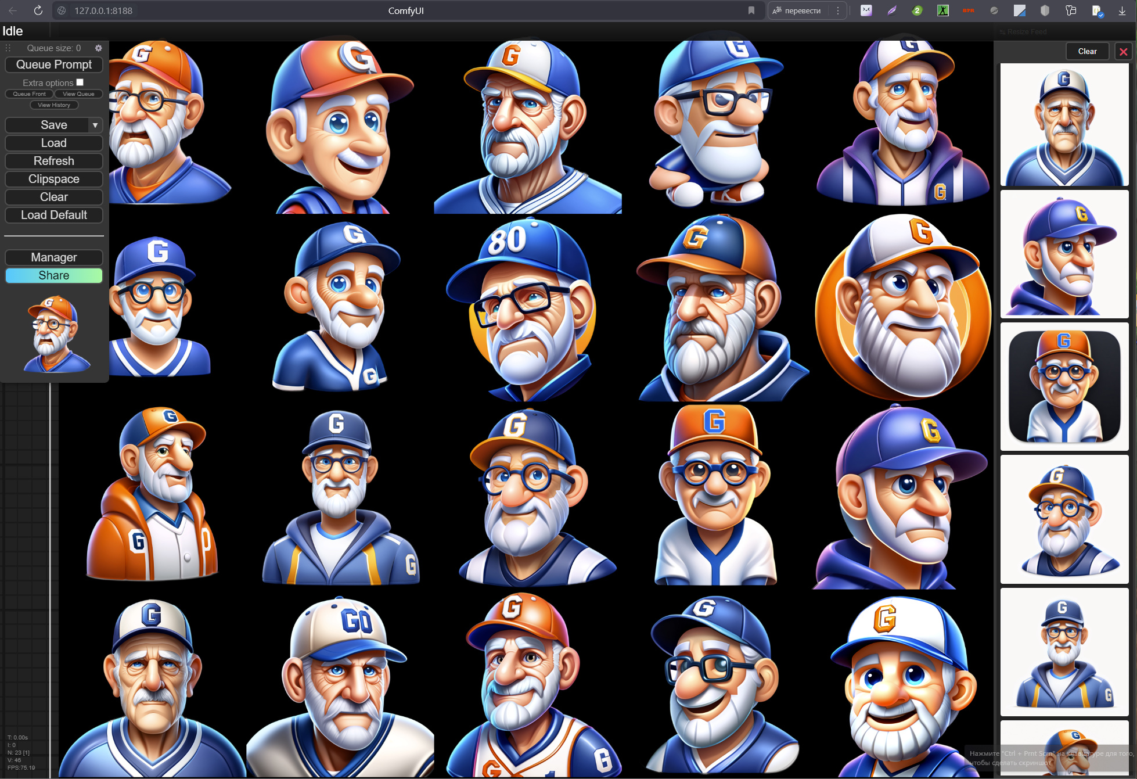The width and height of the screenshot is (1137, 779).
Task: Expand the Save options dropdown menu
Action: tap(95, 124)
